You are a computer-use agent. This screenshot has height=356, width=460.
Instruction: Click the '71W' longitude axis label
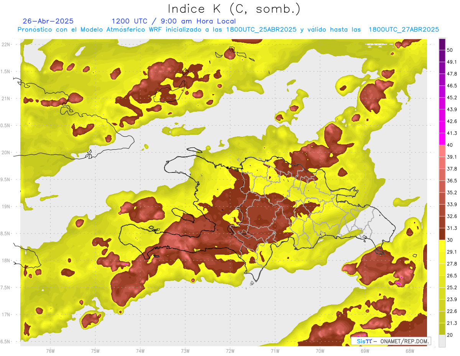tap(275, 351)
